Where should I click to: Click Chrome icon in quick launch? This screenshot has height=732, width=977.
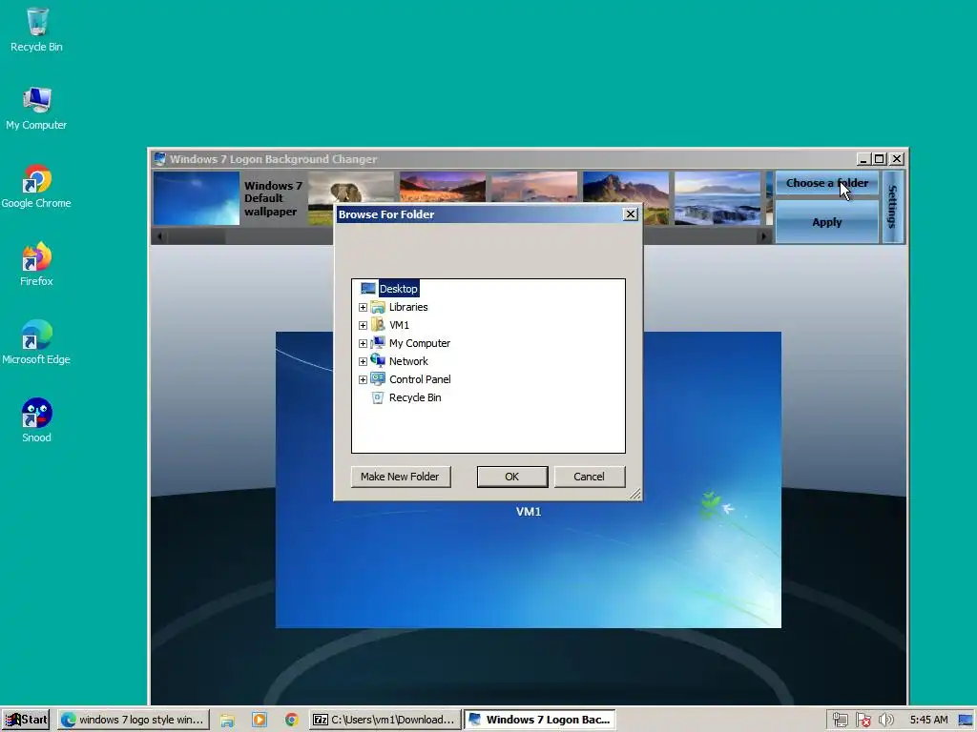[291, 720]
